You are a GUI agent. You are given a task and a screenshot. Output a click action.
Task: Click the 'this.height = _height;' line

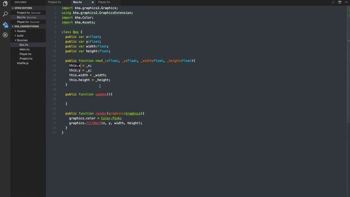point(90,80)
